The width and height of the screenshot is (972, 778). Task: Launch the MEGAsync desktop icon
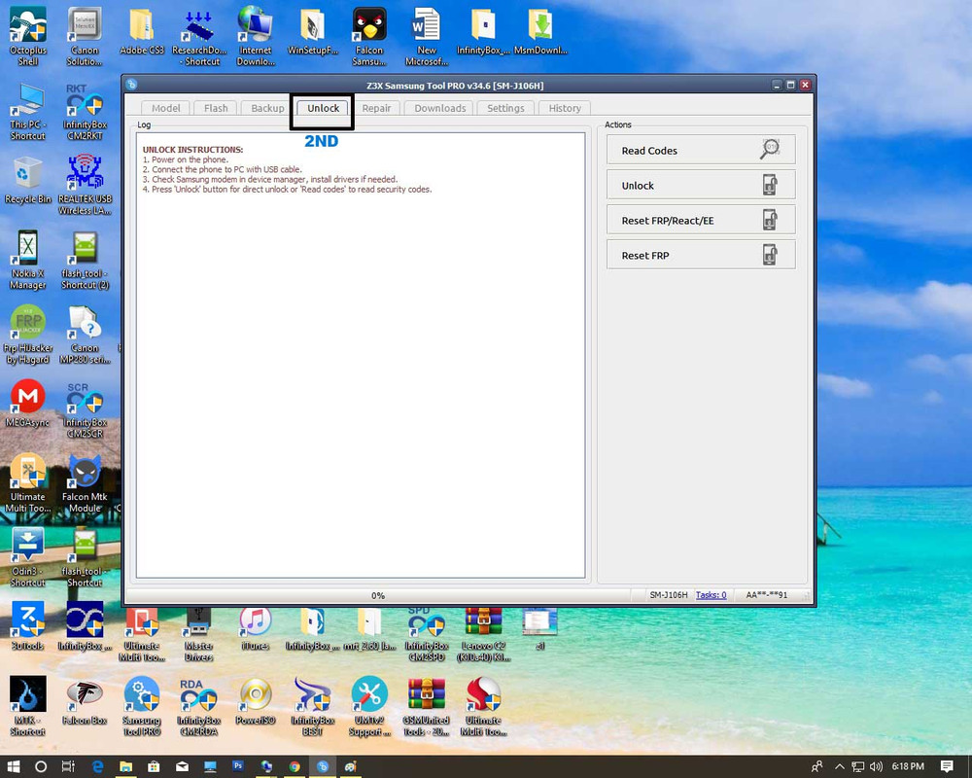[x=28, y=404]
